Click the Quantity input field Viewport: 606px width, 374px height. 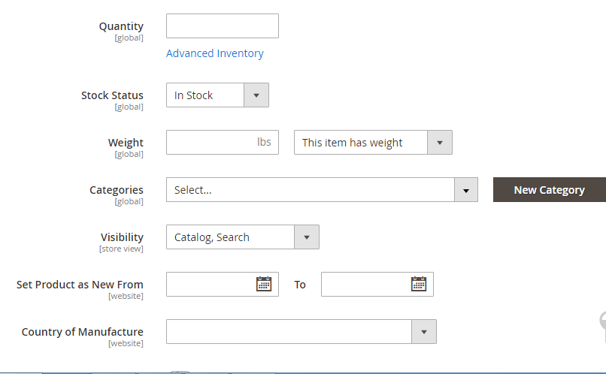point(222,26)
